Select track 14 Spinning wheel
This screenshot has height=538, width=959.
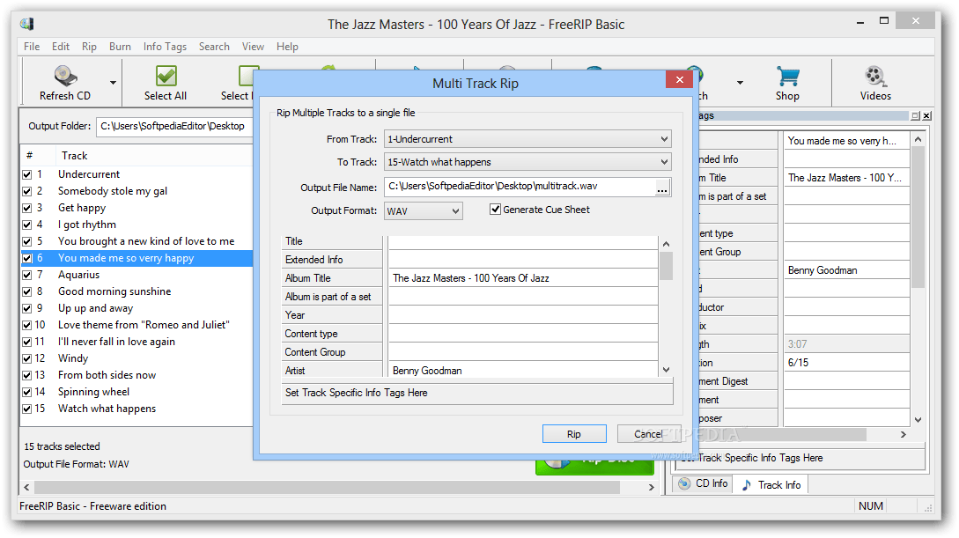coord(93,392)
